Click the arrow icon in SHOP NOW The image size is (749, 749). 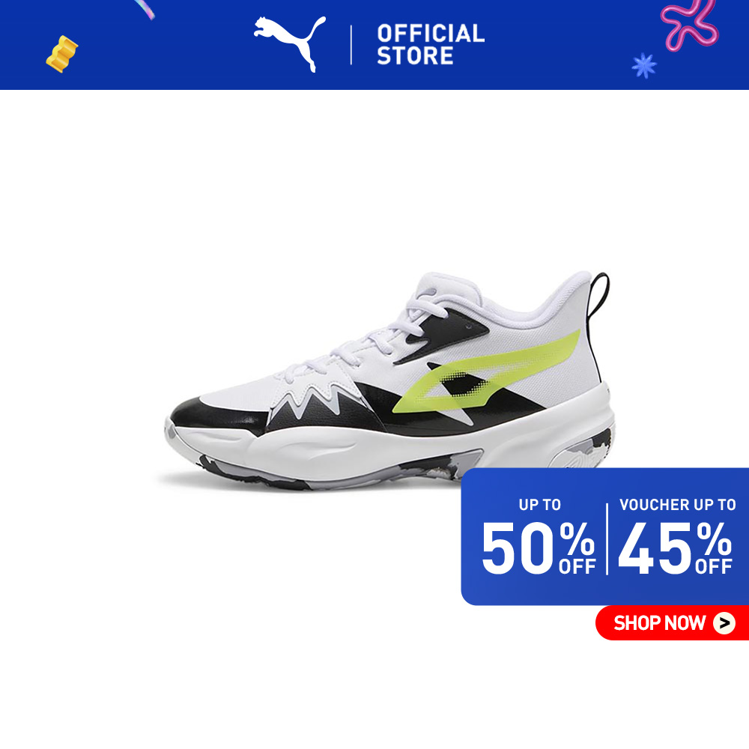pos(724,623)
